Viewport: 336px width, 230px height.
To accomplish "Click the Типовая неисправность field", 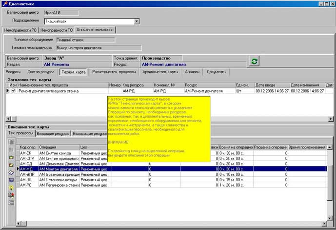I will 99,48.
